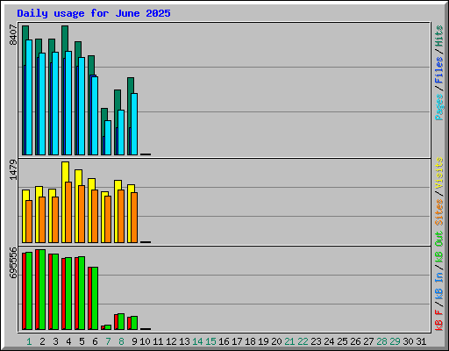Click the "kB F" legend label
This screenshot has width=449, height=351.
click(439, 320)
